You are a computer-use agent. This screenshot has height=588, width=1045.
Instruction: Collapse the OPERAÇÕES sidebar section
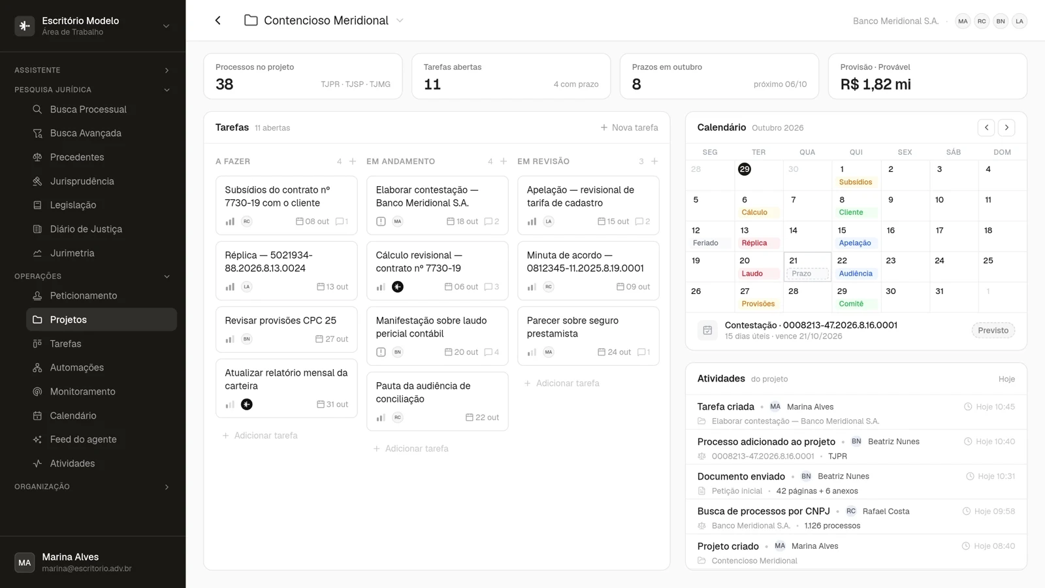point(93,276)
